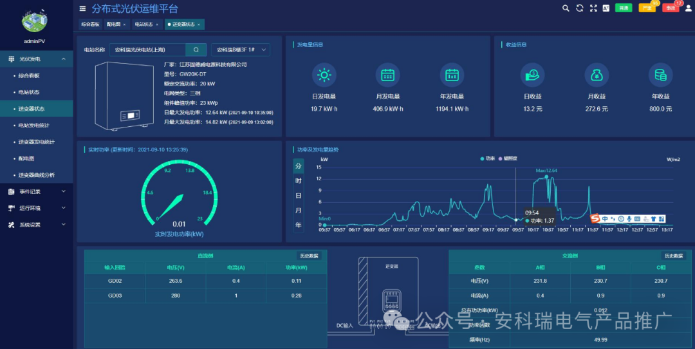Click the adminPV platform logo
Image resolution: width=695 pixels, height=349 pixels.
pos(35,20)
